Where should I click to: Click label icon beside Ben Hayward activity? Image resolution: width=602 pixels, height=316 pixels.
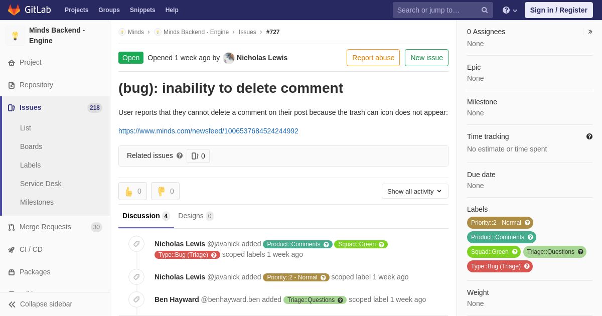[x=136, y=299]
